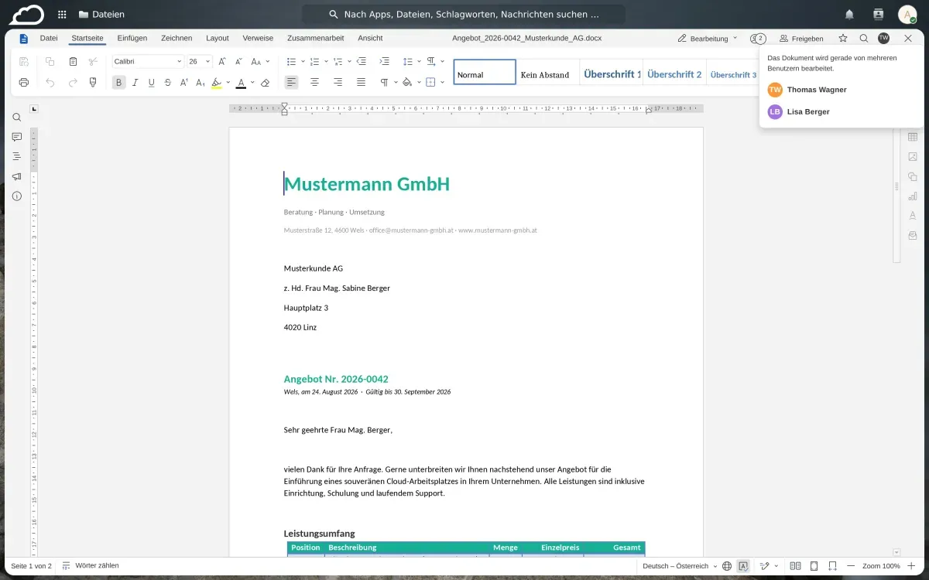Open the chart icon in right sidebar
Image resolution: width=929 pixels, height=580 pixels.
913,196
